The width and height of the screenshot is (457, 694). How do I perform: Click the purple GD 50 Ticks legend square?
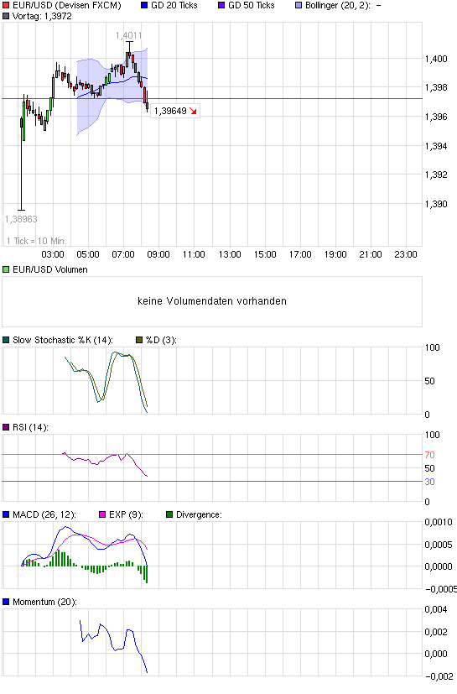click(x=221, y=5)
